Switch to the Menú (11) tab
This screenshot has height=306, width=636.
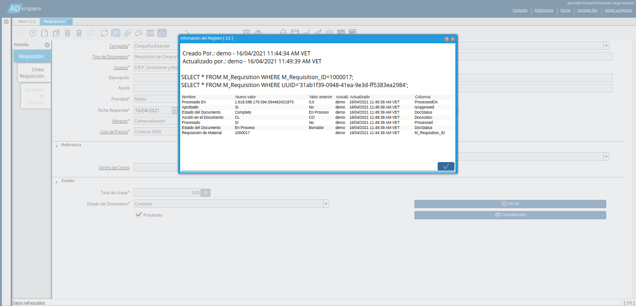pyautogui.click(x=27, y=21)
